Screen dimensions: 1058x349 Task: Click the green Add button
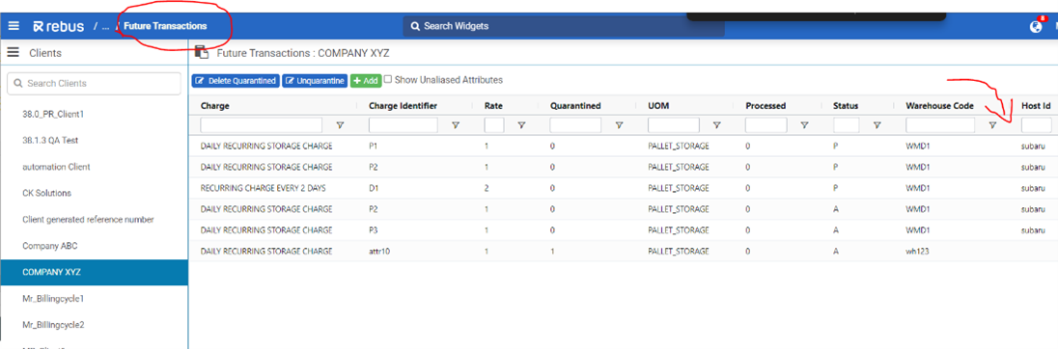[x=366, y=81]
